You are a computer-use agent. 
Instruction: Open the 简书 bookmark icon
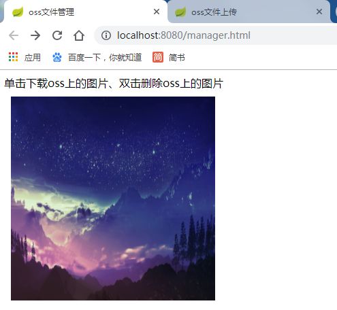click(x=158, y=57)
